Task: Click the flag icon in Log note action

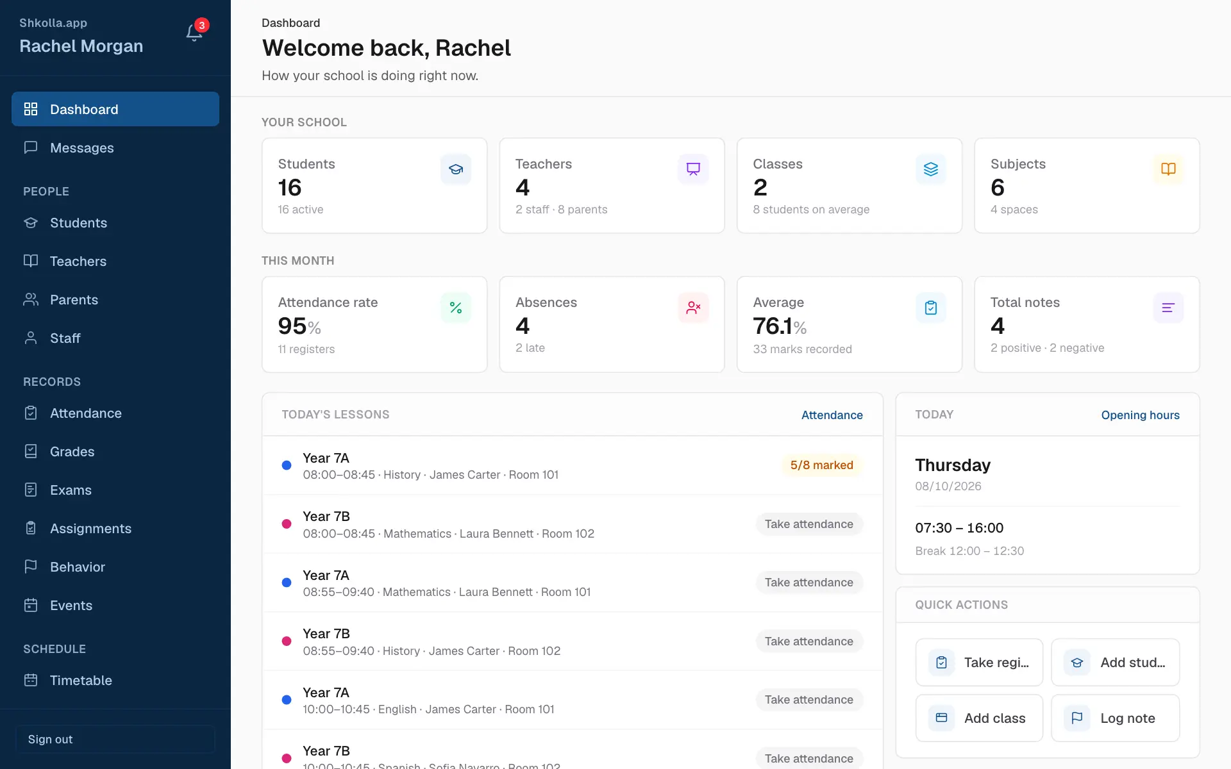Action: (1077, 718)
